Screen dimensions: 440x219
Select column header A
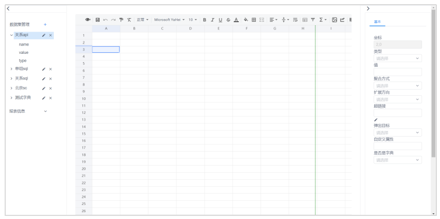pyautogui.click(x=106, y=28)
